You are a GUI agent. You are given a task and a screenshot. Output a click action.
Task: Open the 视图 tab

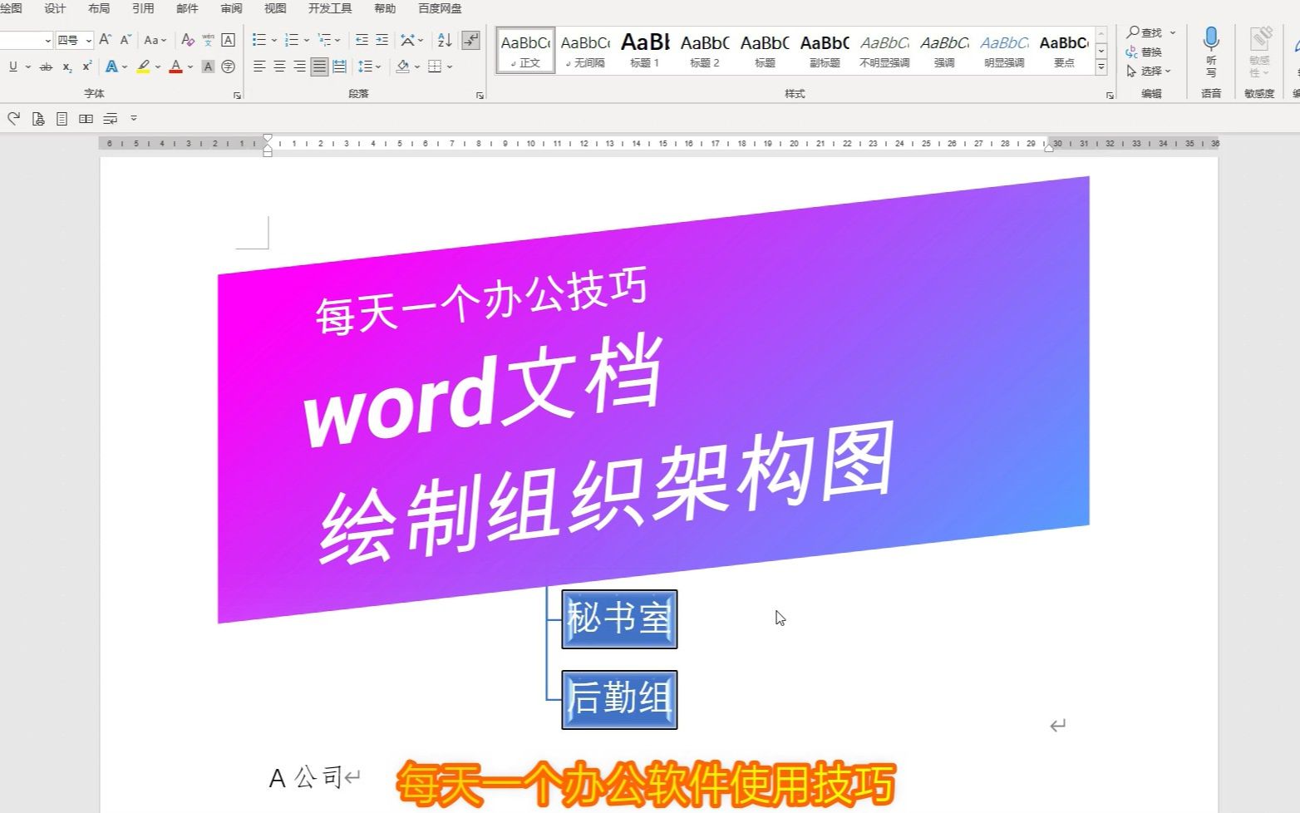coord(275,8)
